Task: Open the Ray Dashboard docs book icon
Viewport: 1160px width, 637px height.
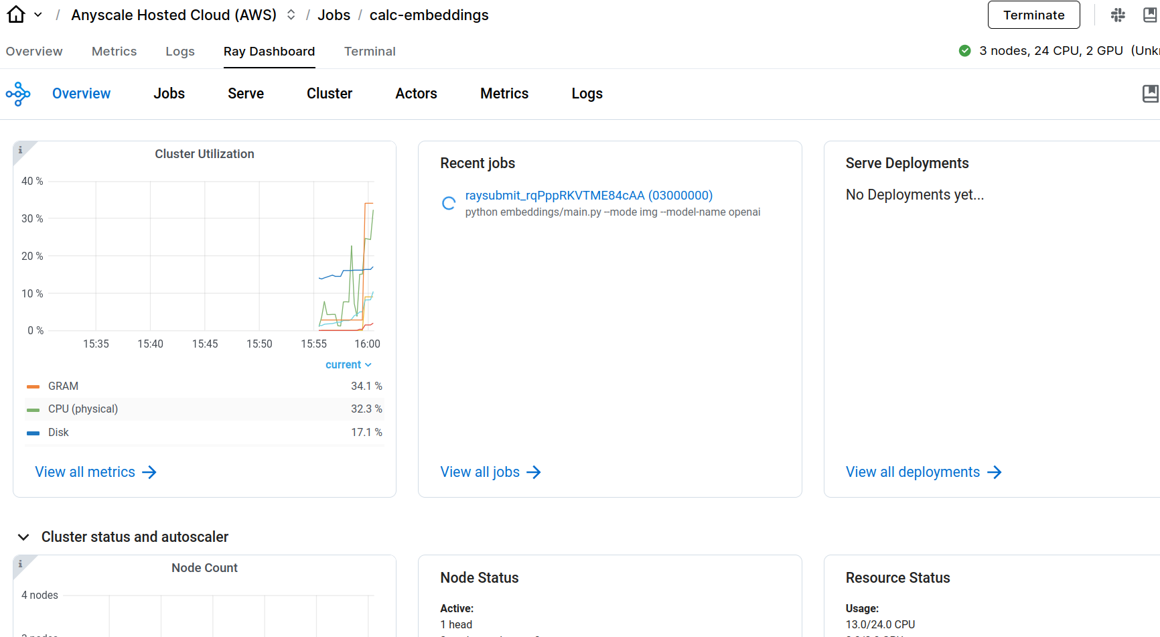Action: [x=1151, y=94]
